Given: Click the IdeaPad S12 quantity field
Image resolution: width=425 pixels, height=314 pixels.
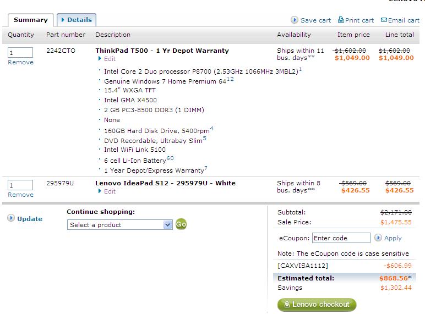Looking at the screenshot, I should coord(20,185).
